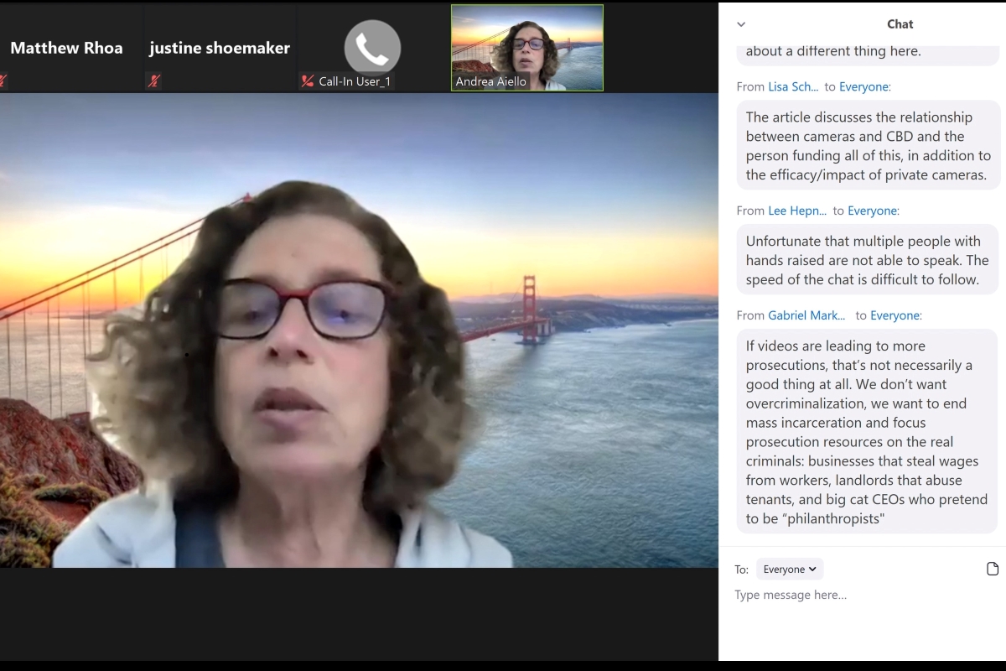Screen dimensions: 1006x671
Task: Click the phone avatar of Call-In User_1
Action: [372, 49]
